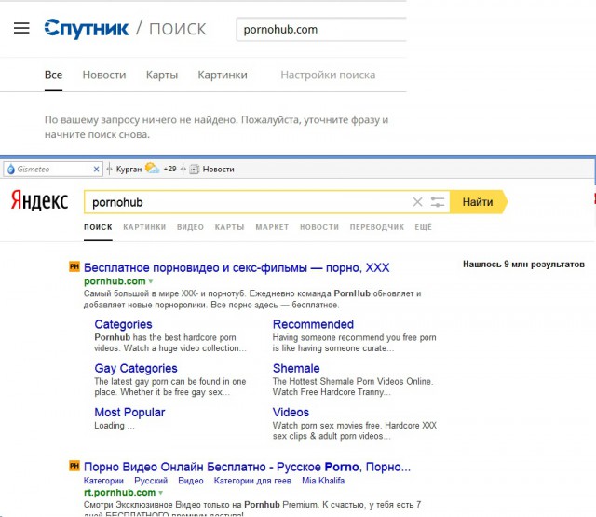The width and height of the screenshot is (596, 517).
Task: Click the Курган city label in toolbar
Action: coord(129,169)
